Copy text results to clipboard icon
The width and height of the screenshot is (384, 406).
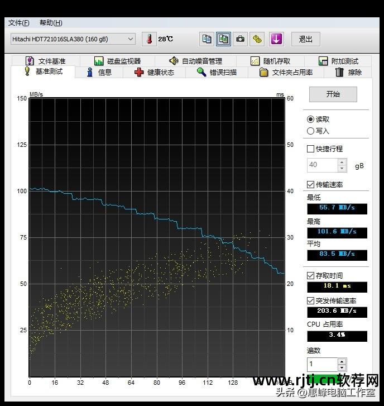point(207,39)
